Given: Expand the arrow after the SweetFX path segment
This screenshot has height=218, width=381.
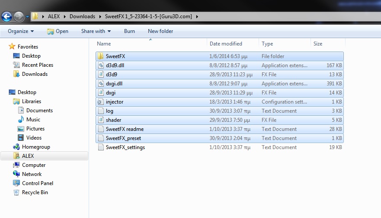Looking at the screenshot, I should pos(197,16).
